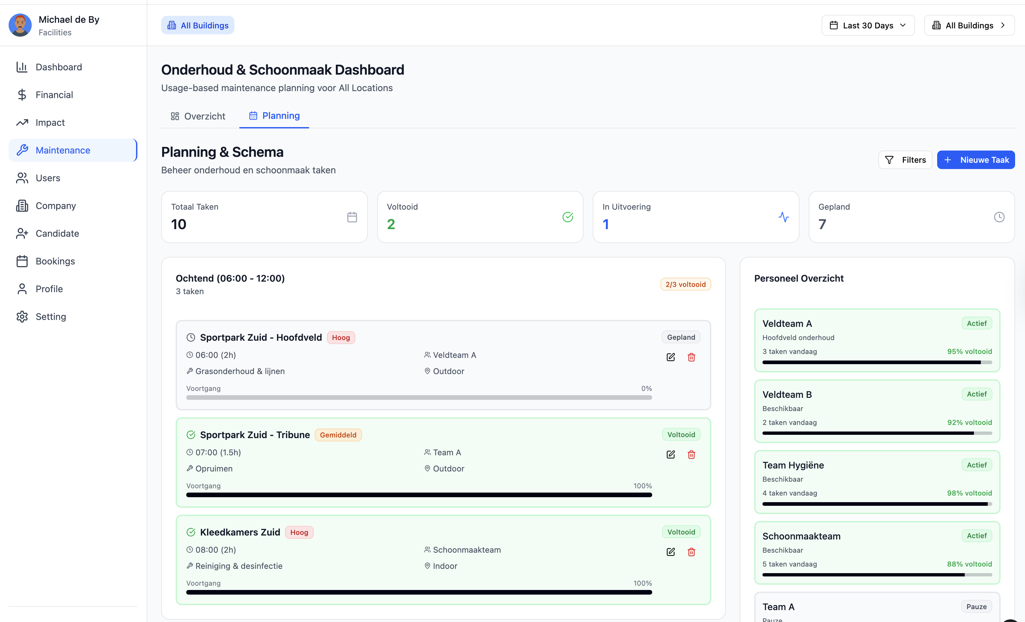
Task: Click edit icon for Kleedkamers Zuid task
Action: [x=671, y=552]
